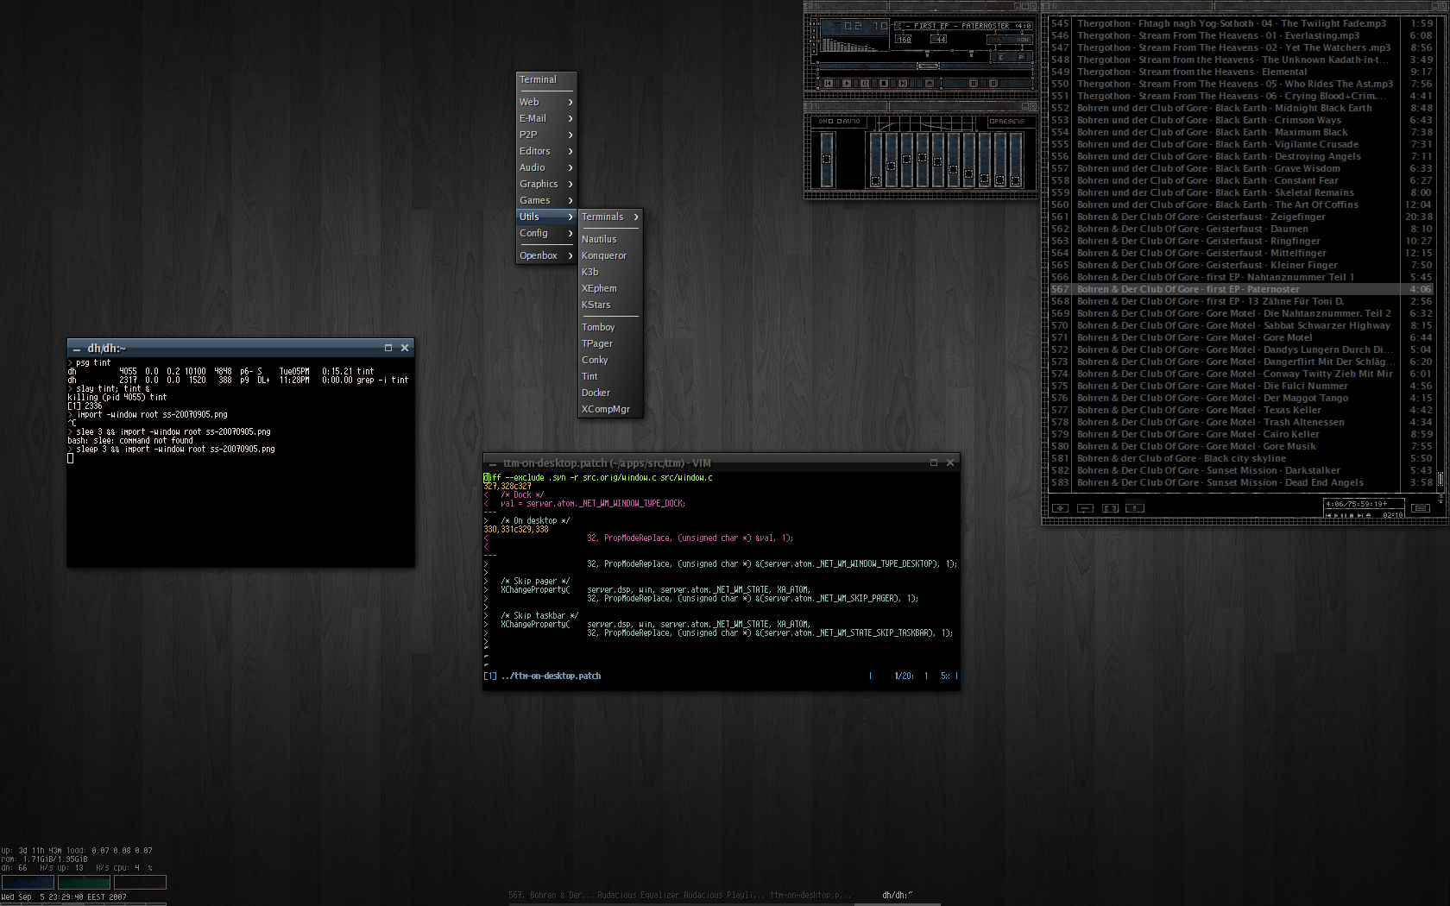
Task: Click the remove (−) button in playlist
Action: [x=1086, y=508]
